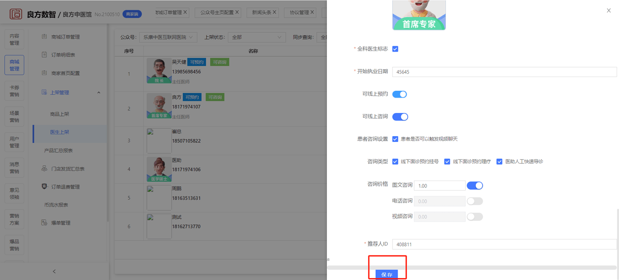The width and height of the screenshot is (619, 280).
Task: Click 良方's avatar in row 2
Action: pos(159,106)
